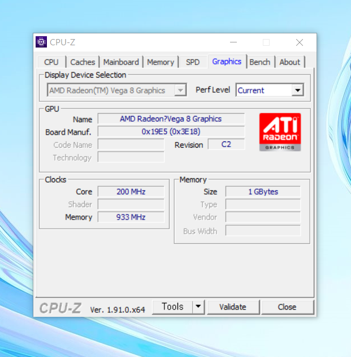This screenshot has height=357, width=351.
Task: Click the 'Board Manuf.' label
Action: click(68, 132)
